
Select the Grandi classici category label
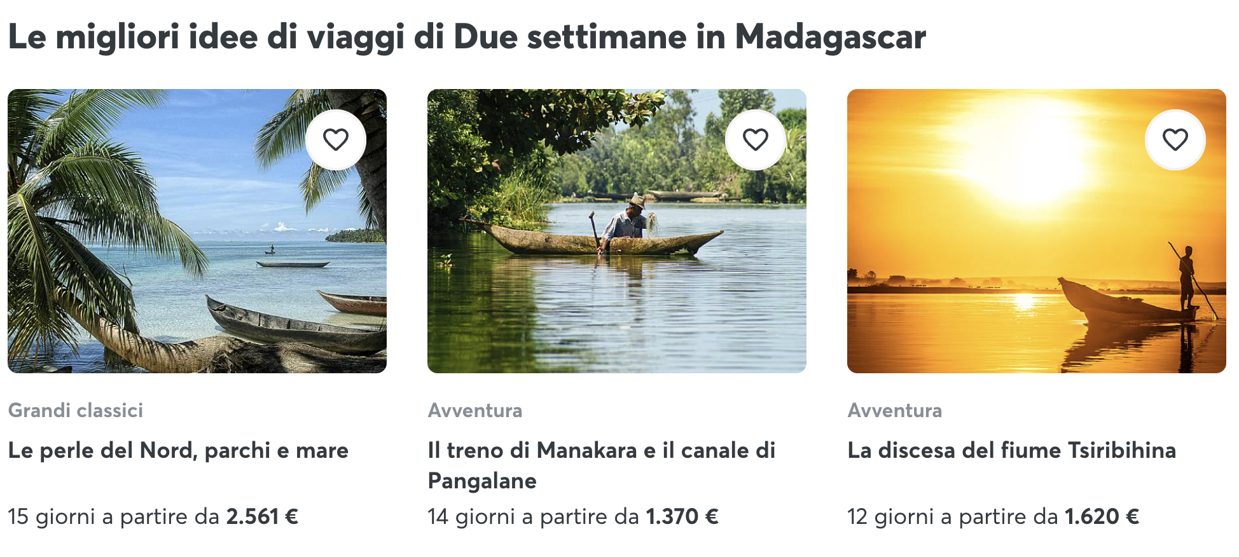tap(76, 410)
